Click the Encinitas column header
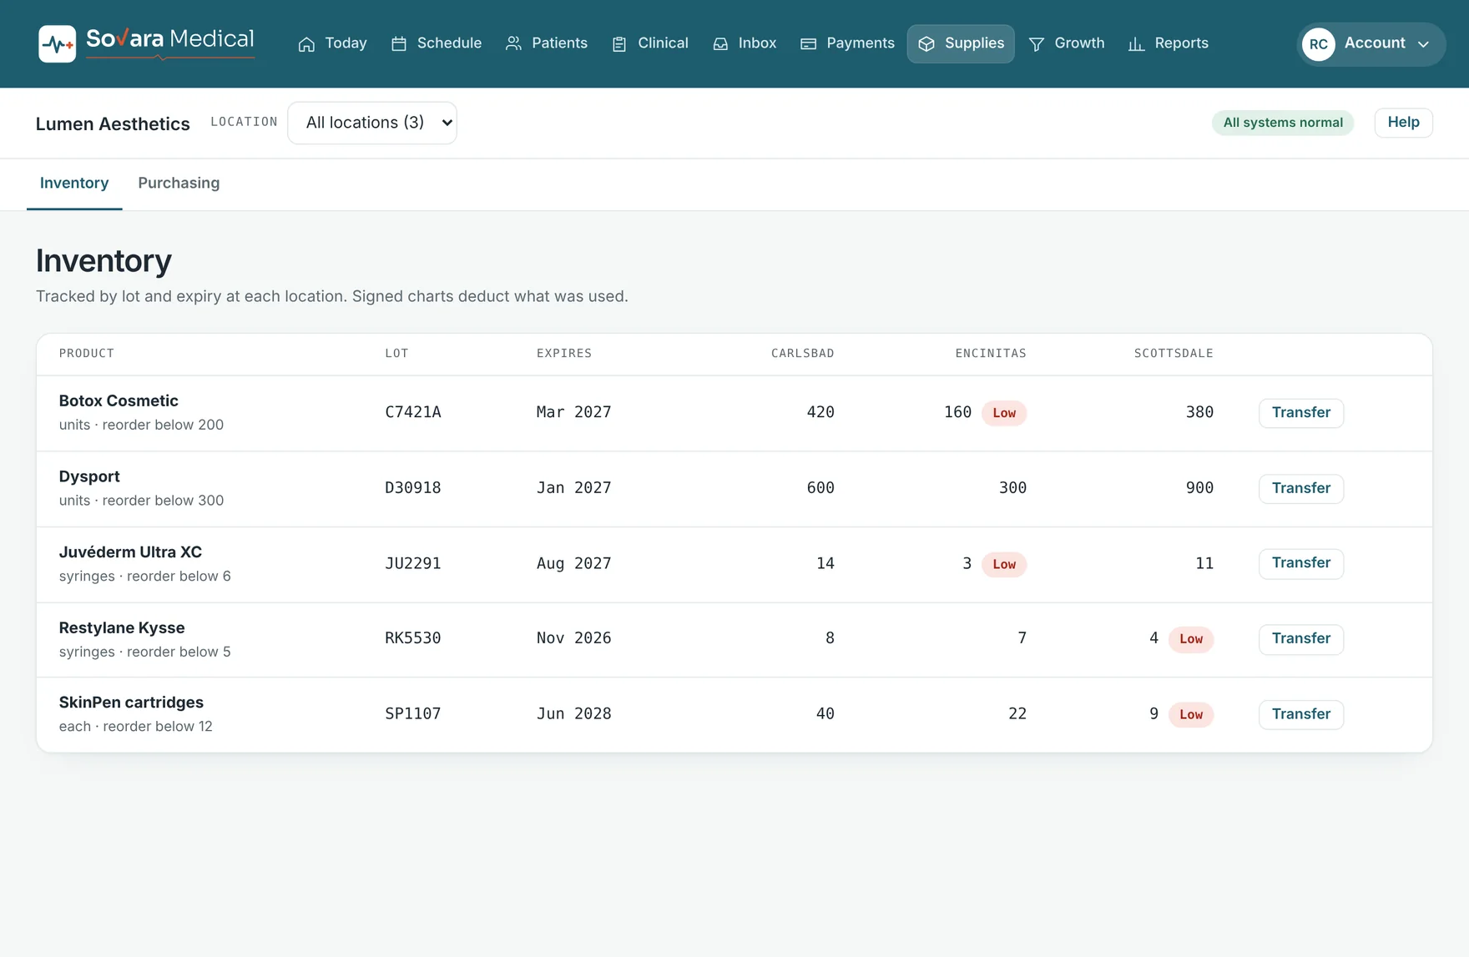 (991, 354)
